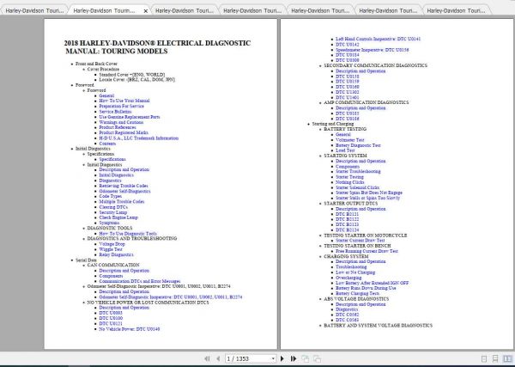Open 'Multiple Trouble Codes' link
Screen dimensions: 515x367
(122, 202)
